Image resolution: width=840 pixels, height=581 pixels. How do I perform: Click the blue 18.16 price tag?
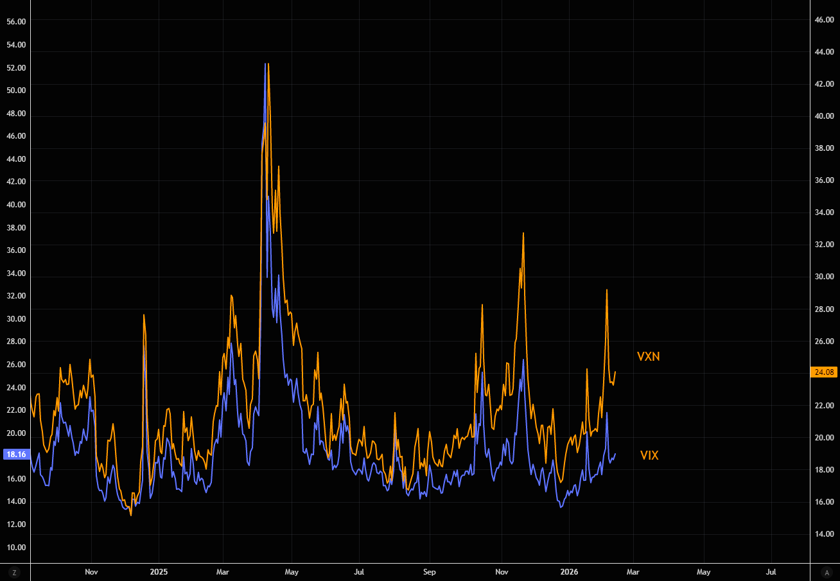[x=15, y=455]
